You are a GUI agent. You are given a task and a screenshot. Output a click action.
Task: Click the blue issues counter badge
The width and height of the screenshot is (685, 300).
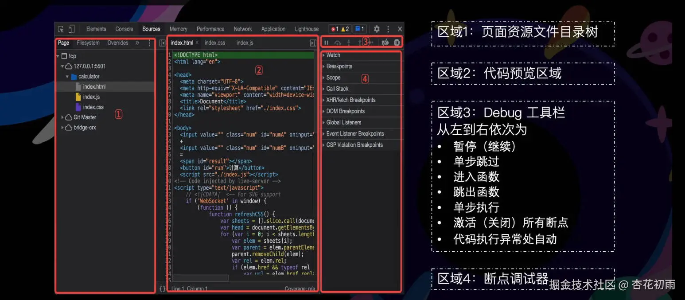pyautogui.click(x=360, y=29)
